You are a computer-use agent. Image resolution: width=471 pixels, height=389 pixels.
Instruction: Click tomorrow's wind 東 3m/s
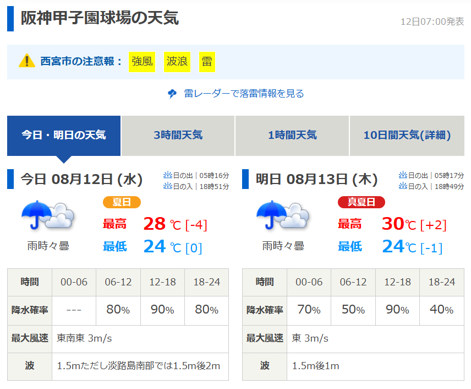click(310, 338)
